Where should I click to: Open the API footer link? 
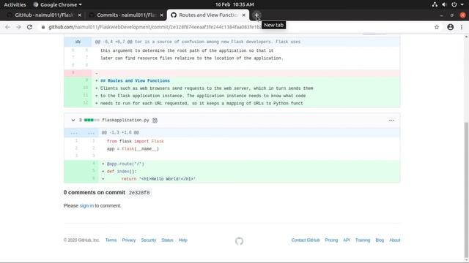pos(347,240)
